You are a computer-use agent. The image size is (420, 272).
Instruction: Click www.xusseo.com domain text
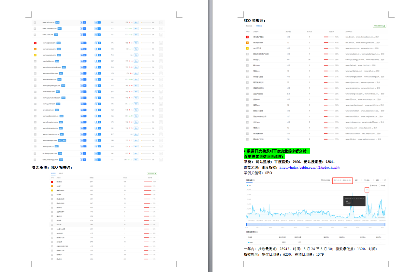pos(49,55)
